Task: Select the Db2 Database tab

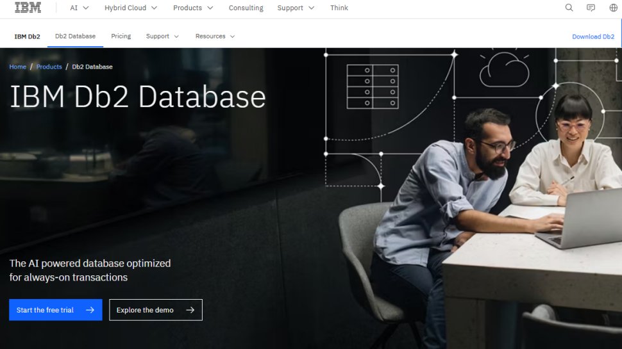Action: (76, 36)
